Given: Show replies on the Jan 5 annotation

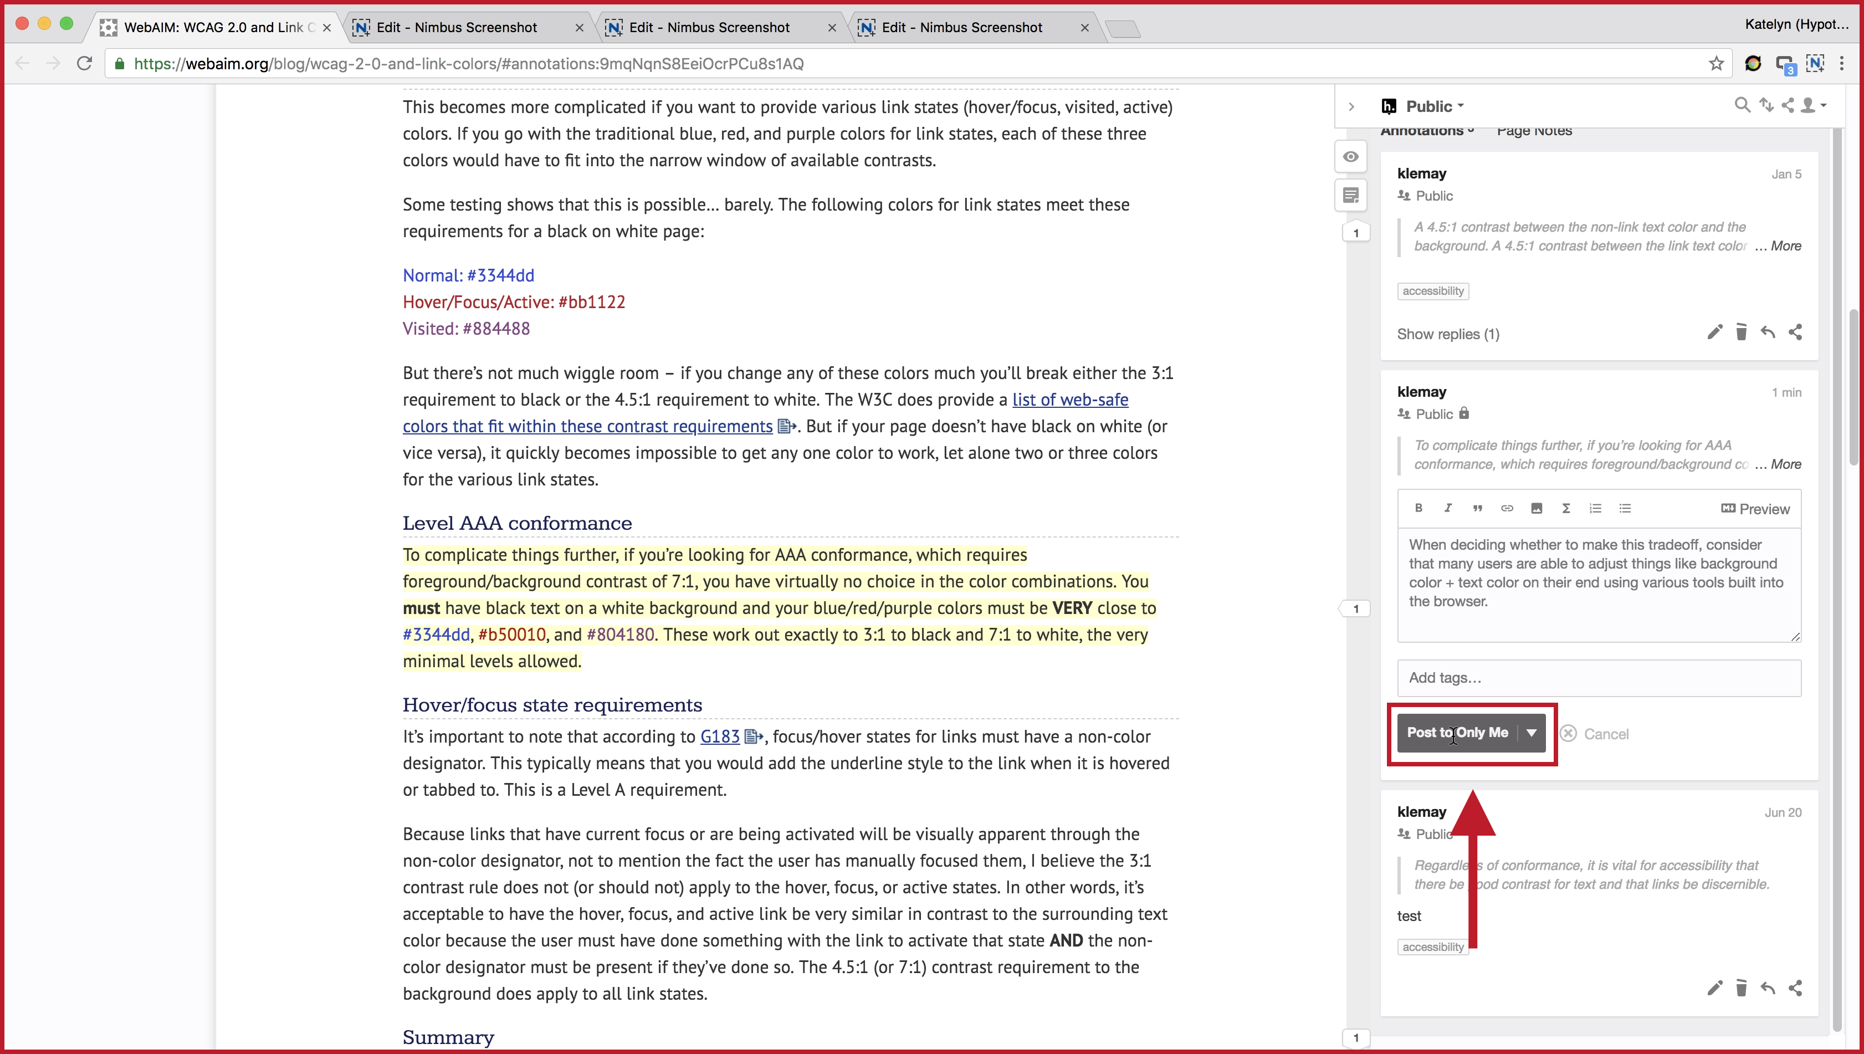Looking at the screenshot, I should click(x=1448, y=334).
